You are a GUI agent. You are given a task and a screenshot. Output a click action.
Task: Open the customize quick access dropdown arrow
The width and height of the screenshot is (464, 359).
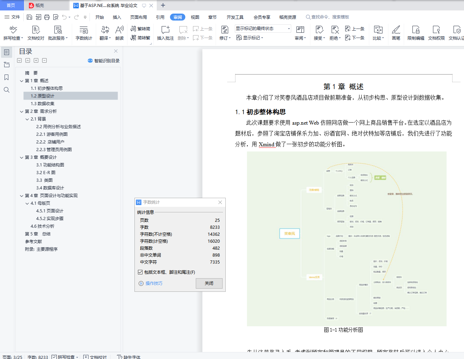click(85, 17)
